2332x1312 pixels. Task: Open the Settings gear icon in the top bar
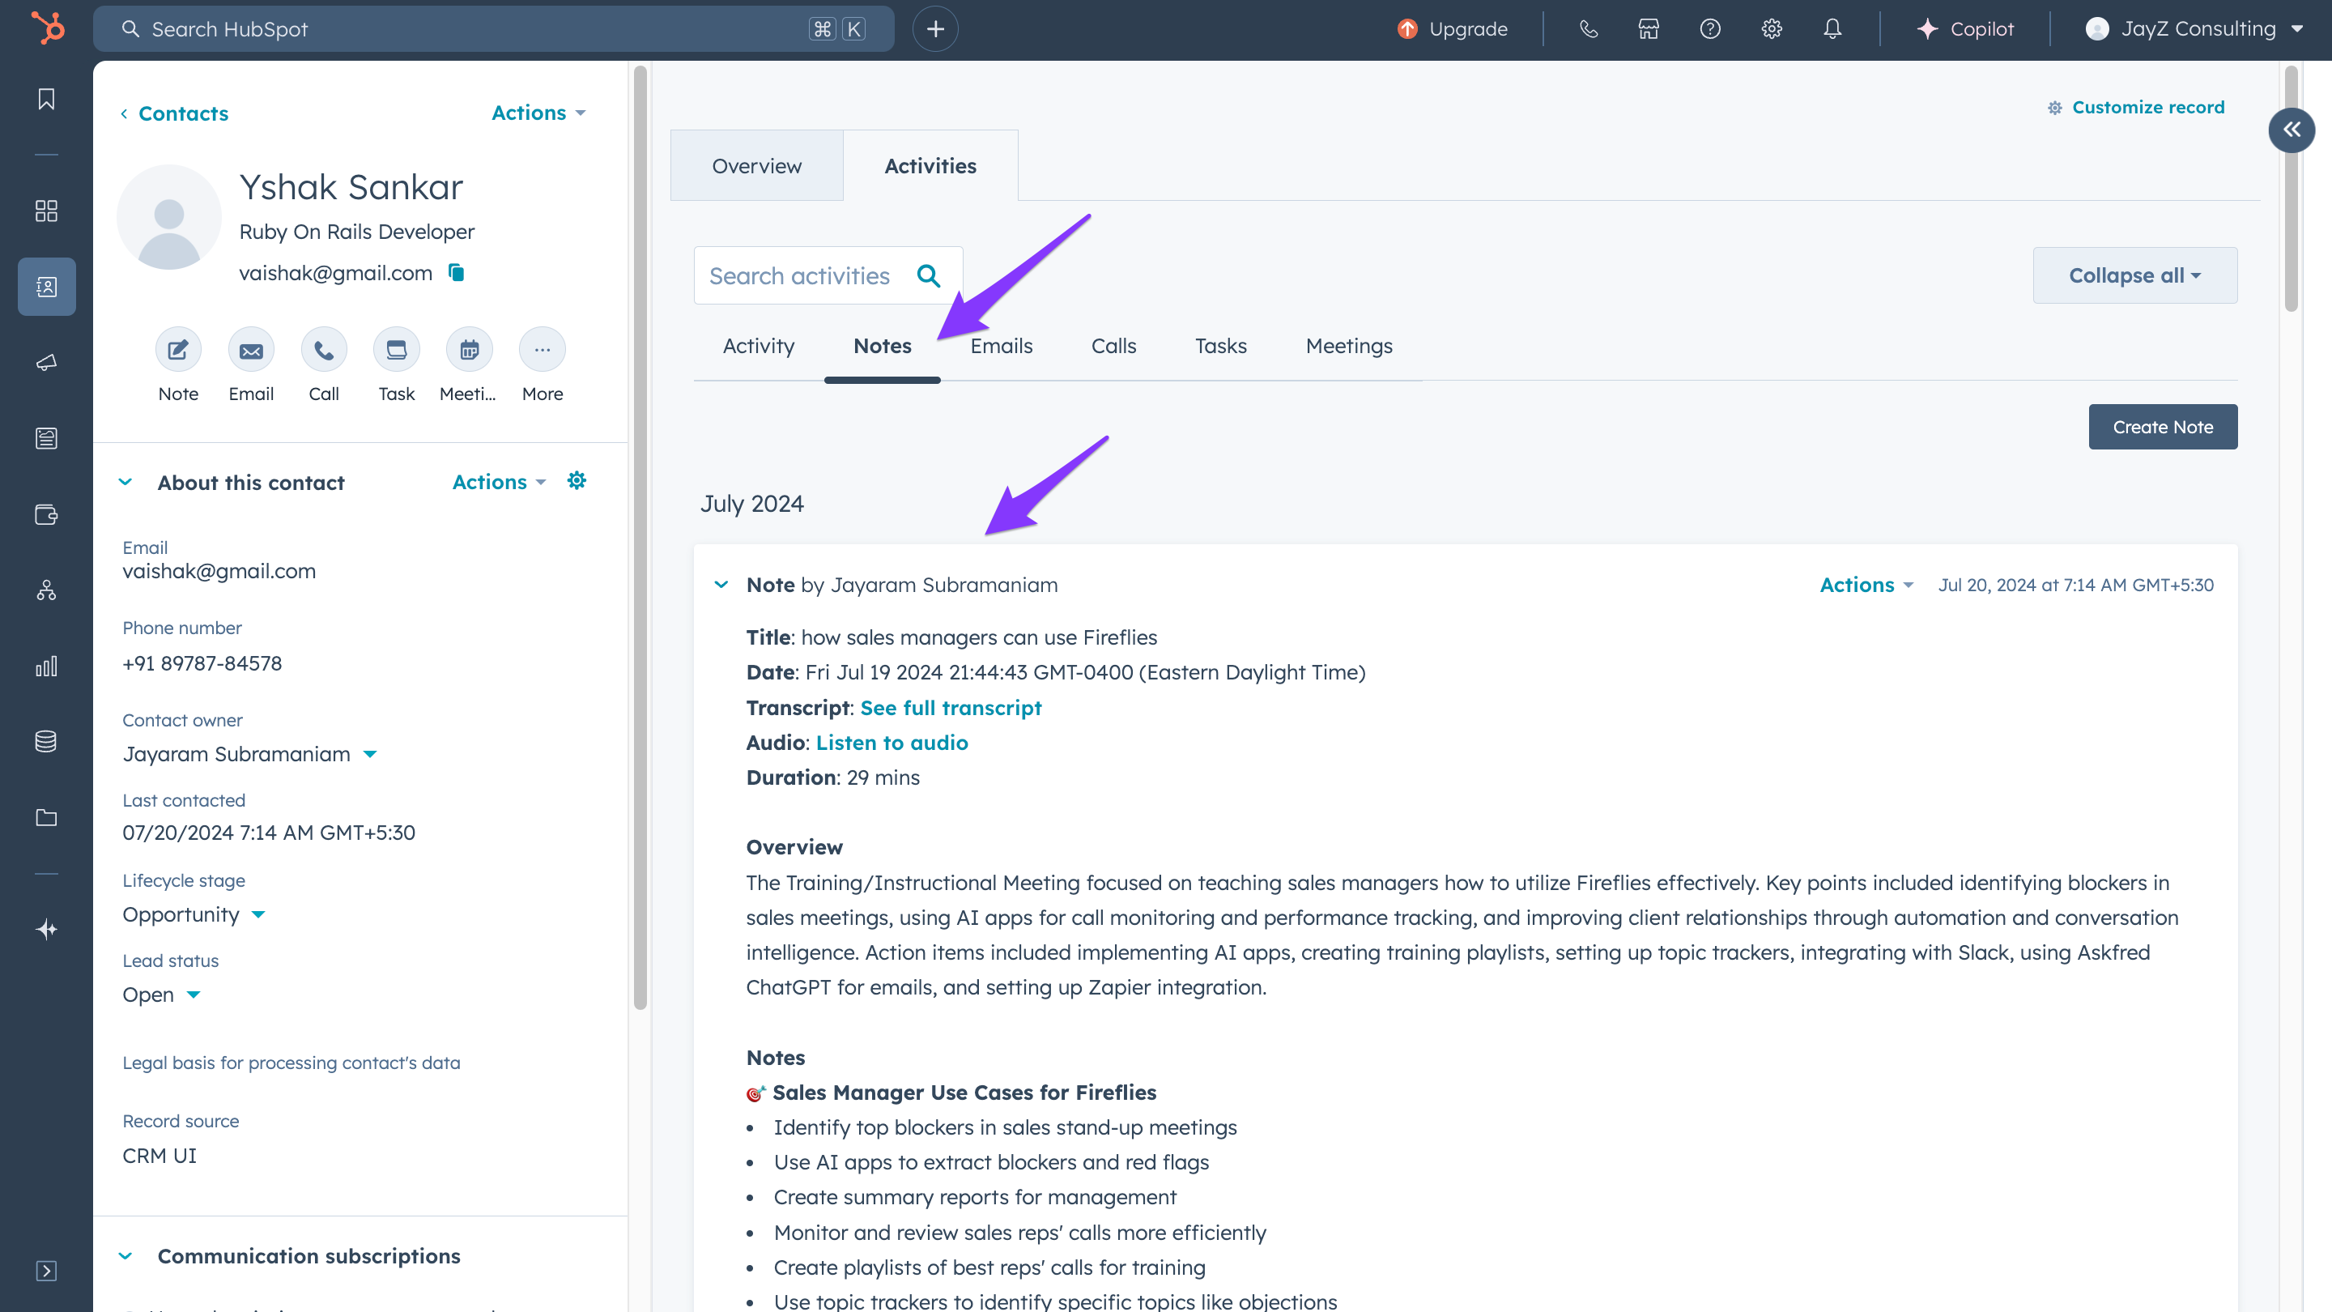click(1772, 29)
